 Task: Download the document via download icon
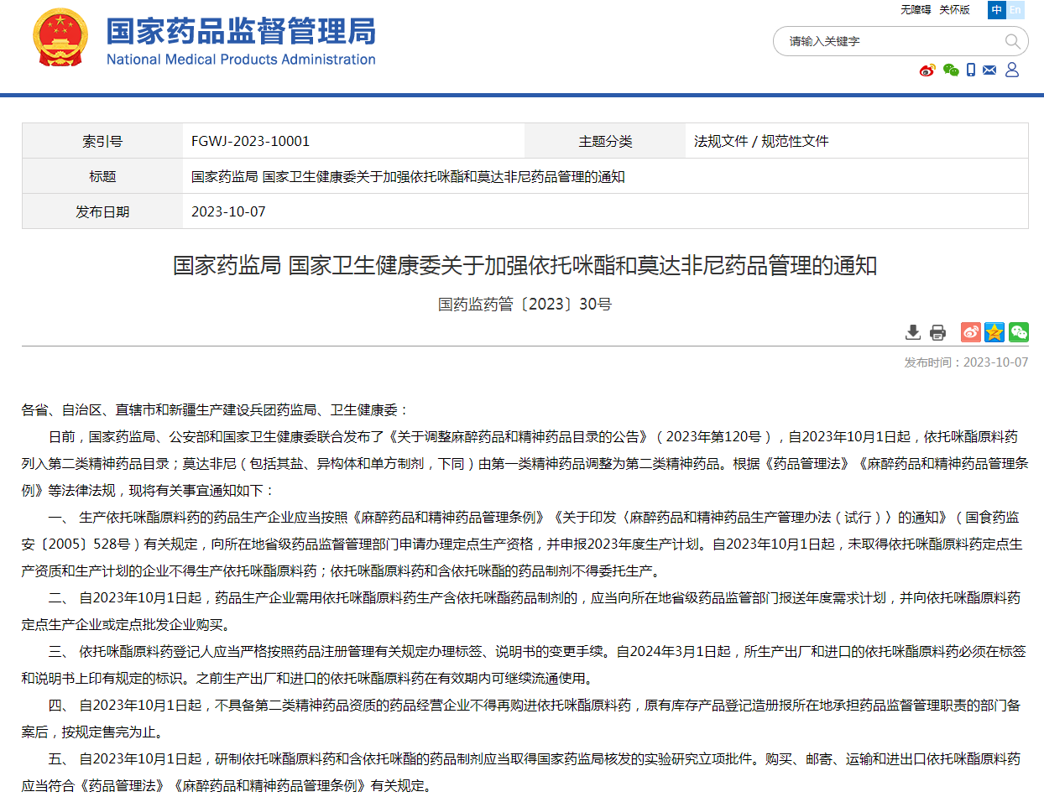tap(913, 332)
